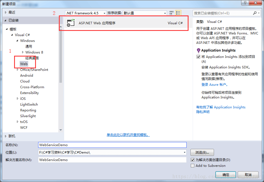The height and width of the screenshot is (182, 264).
Task: Select the ASP.NET Web 应用程序 template row
Action: [128, 23]
